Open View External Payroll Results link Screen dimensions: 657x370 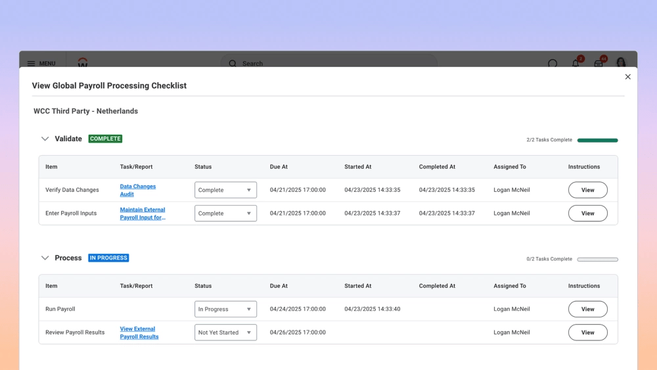pos(139,333)
